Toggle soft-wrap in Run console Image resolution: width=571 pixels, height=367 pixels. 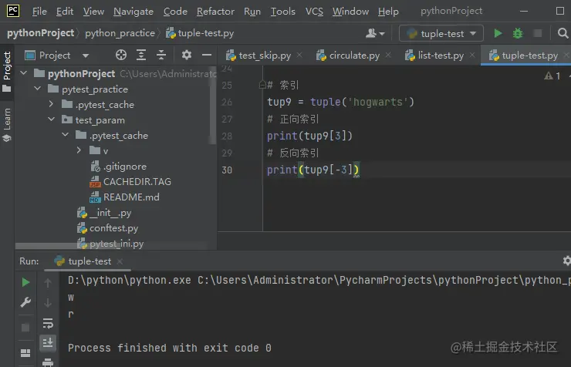(x=48, y=323)
